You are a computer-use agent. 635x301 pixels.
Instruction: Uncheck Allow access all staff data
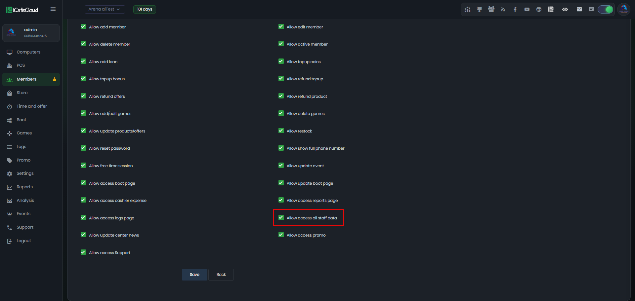281,218
